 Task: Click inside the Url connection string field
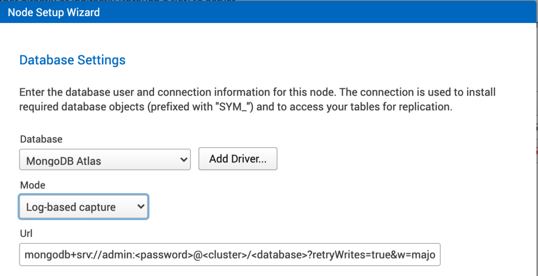point(229,254)
